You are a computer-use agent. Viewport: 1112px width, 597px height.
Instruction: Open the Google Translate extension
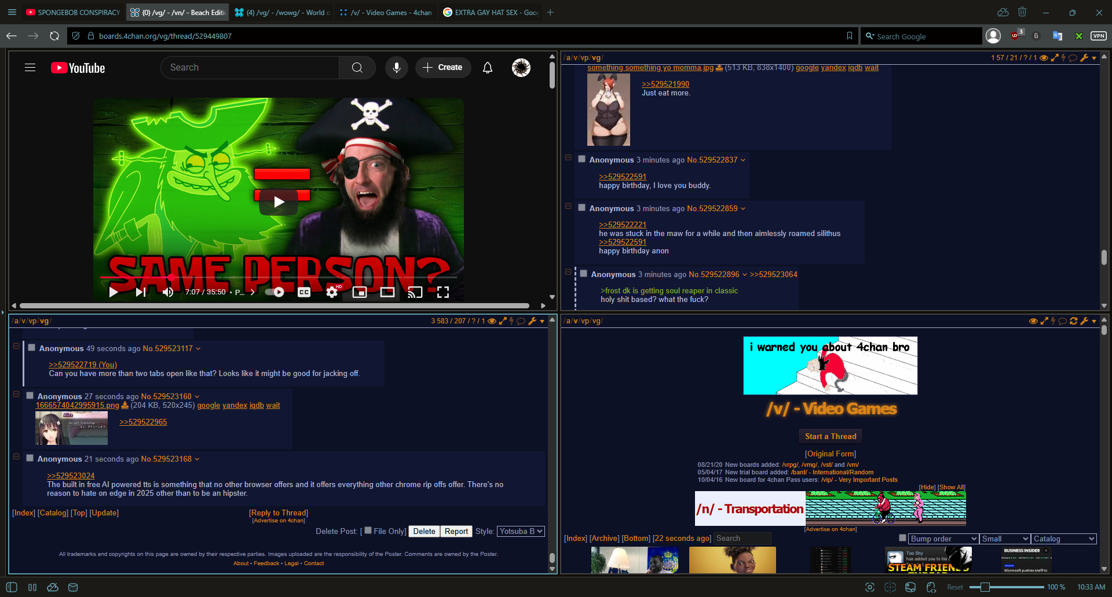pyautogui.click(x=1058, y=36)
